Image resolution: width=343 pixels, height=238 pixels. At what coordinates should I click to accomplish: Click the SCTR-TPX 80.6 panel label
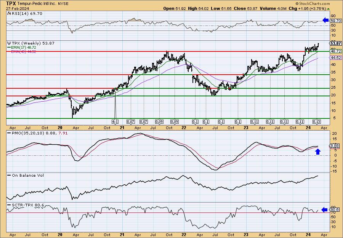(x=28, y=205)
